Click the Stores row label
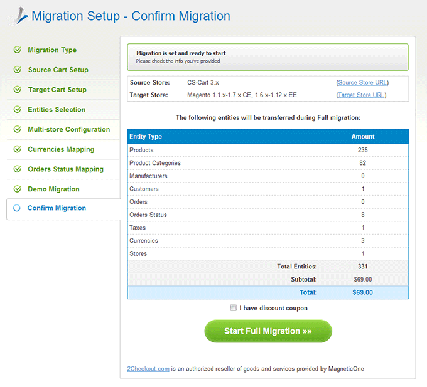Viewport: 427px width, 387px height. click(138, 253)
